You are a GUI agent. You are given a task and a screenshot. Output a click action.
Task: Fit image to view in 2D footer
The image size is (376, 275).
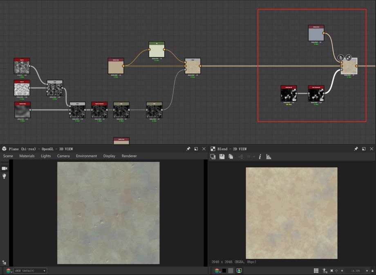[331, 271]
